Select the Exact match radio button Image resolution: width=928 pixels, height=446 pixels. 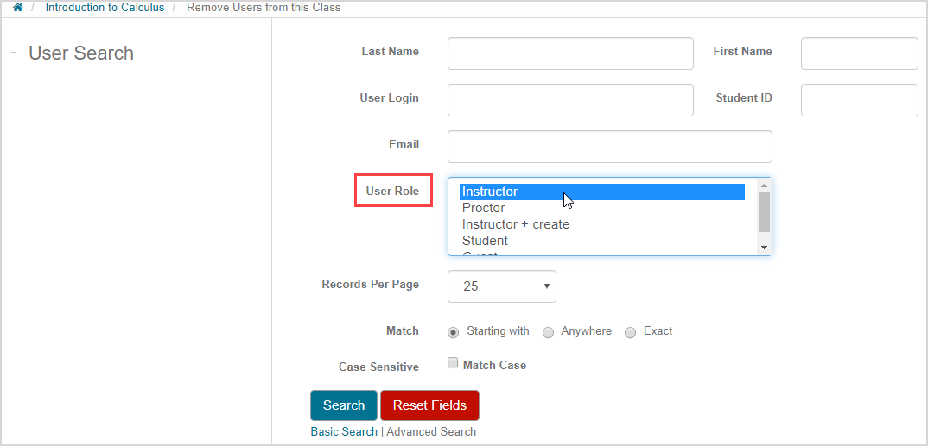tap(630, 333)
